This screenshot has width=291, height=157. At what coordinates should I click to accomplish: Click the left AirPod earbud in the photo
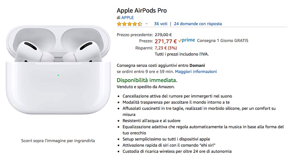click(x=28, y=49)
